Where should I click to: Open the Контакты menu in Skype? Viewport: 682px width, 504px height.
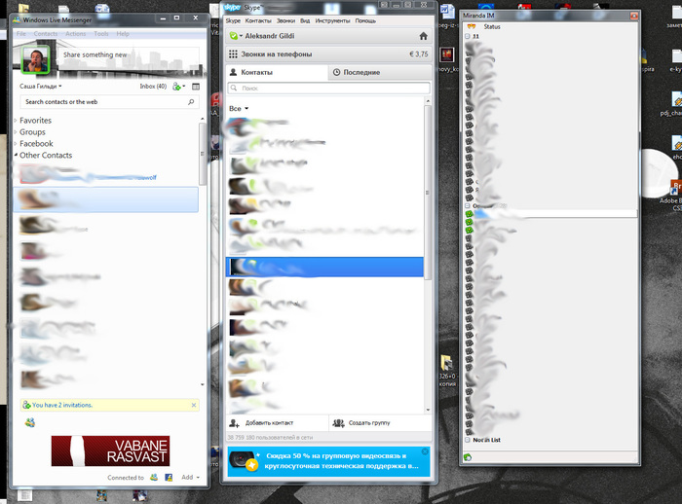coord(258,20)
